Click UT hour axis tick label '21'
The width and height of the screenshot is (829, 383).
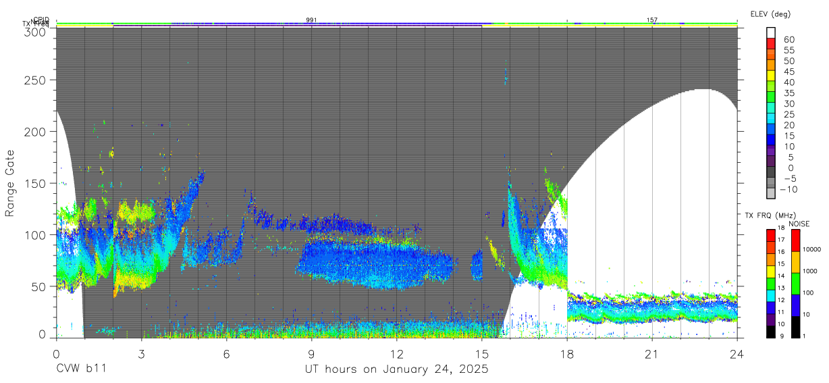[652, 353]
